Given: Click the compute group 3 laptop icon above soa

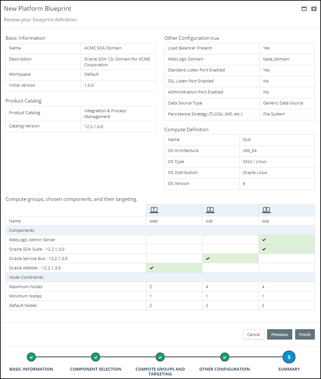Looking at the screenshot, I should [266, 210].
